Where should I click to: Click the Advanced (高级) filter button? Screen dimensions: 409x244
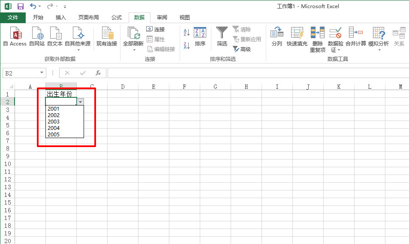coord(242,49)
